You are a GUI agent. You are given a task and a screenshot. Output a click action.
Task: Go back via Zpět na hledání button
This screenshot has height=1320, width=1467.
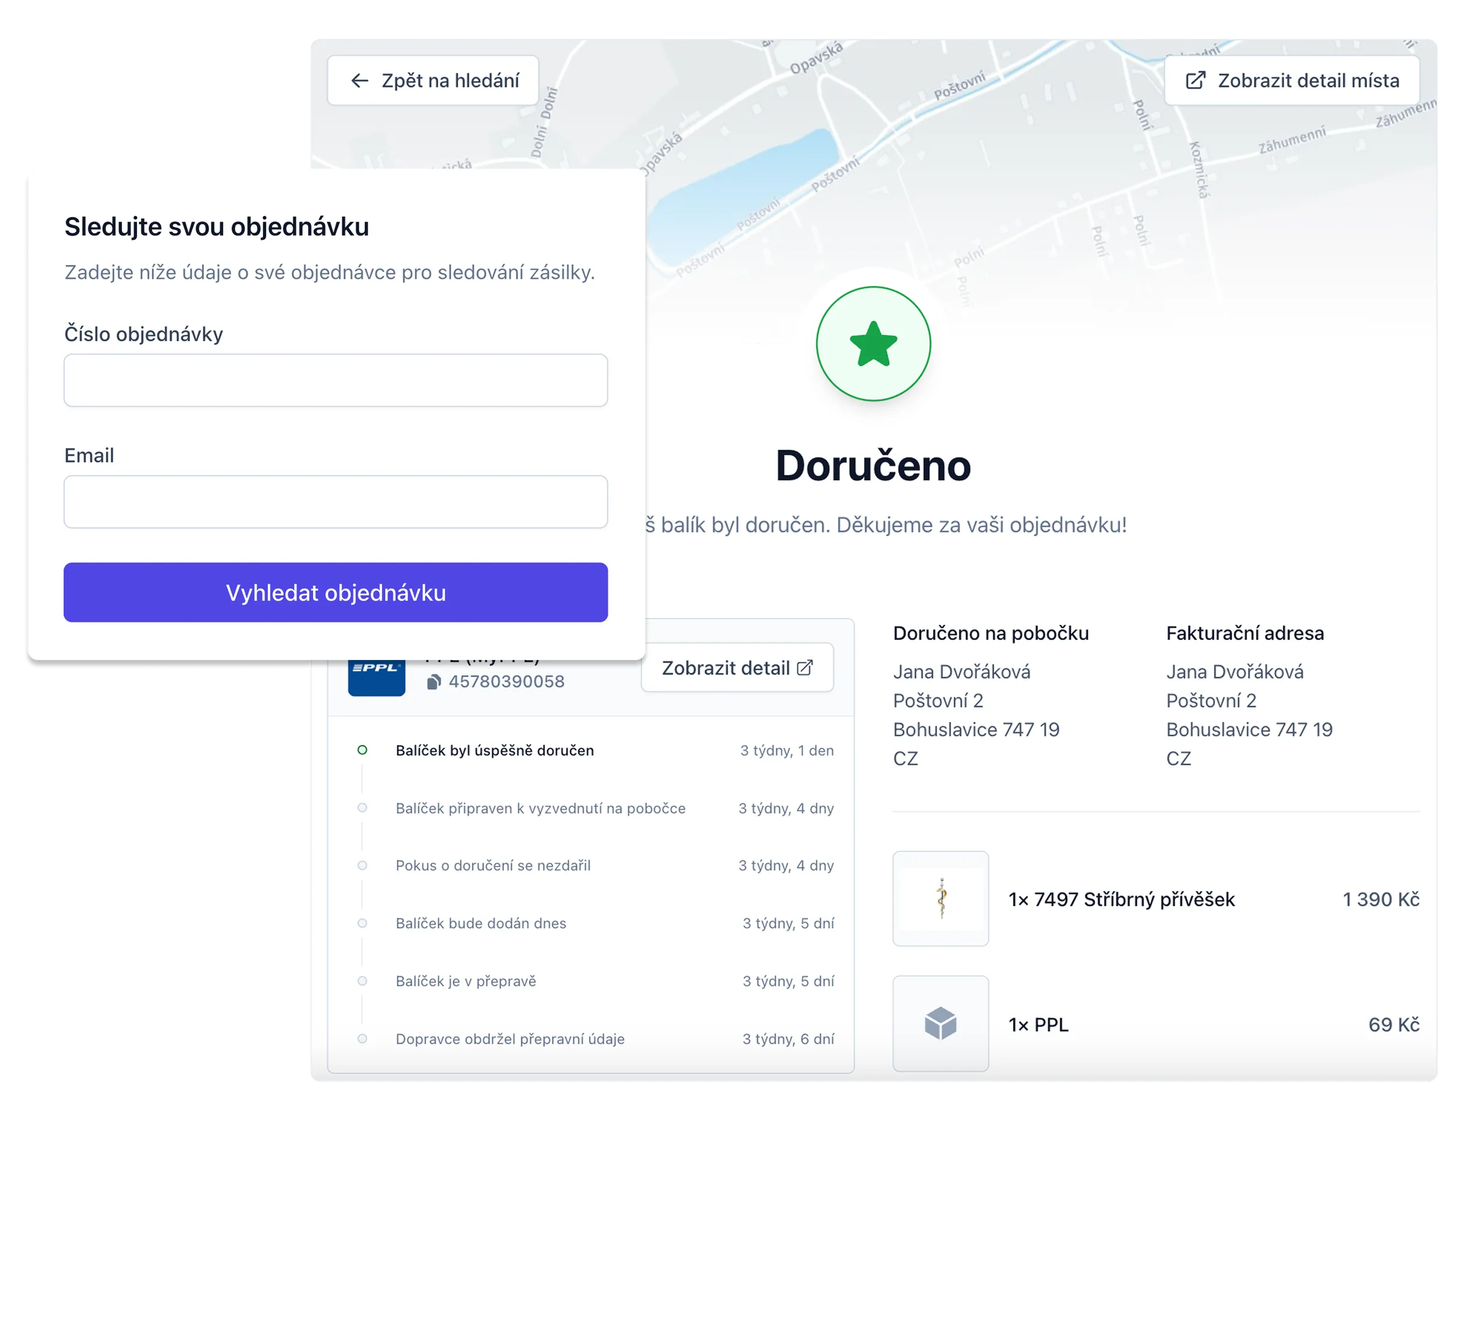click(449, 81)
